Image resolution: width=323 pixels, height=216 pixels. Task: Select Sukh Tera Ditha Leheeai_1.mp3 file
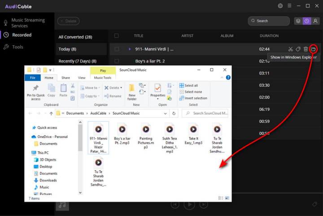coord(170,138)
